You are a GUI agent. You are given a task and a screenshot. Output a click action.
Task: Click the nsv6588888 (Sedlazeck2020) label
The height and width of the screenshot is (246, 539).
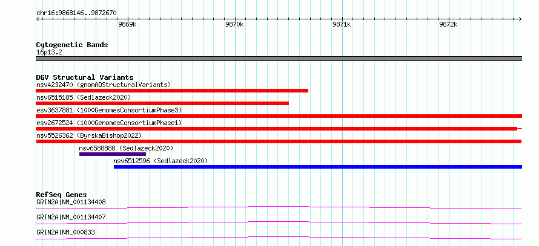(x=126, y=148)
